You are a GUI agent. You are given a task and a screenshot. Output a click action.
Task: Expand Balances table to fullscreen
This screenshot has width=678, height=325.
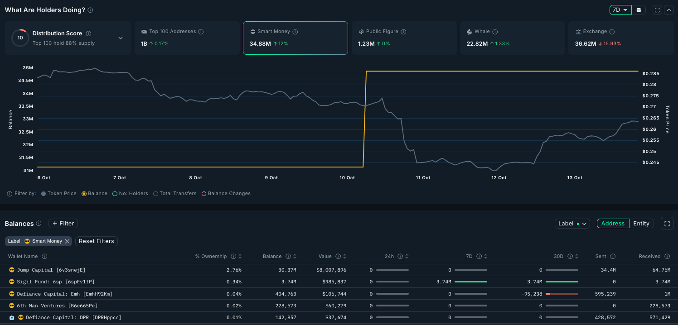tap(667, 223)
